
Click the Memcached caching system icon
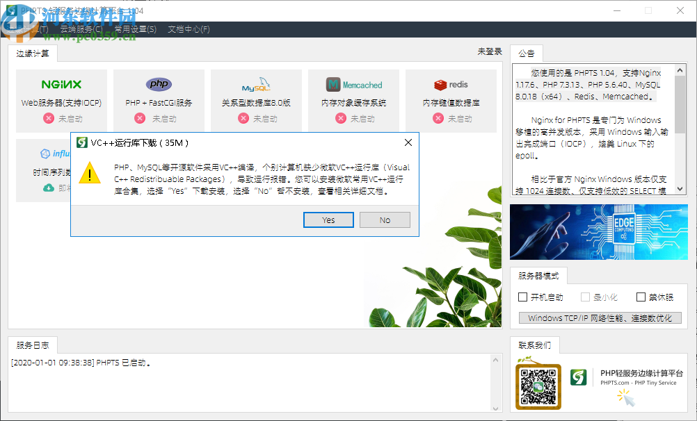click(353, 84)
